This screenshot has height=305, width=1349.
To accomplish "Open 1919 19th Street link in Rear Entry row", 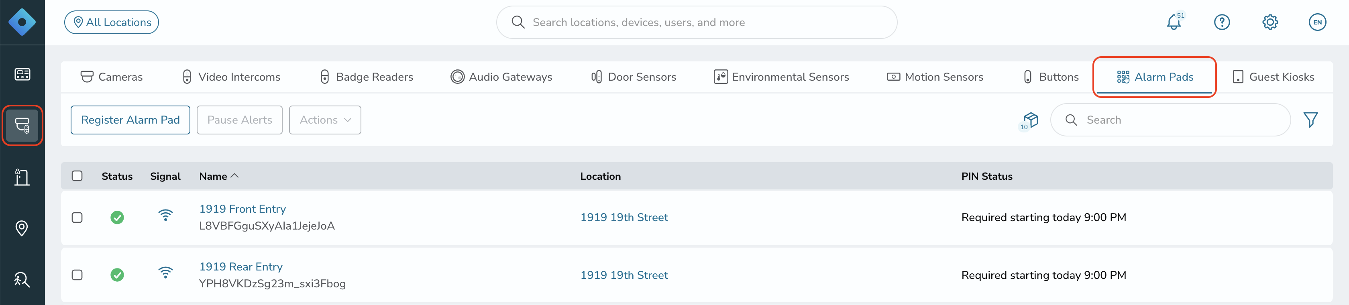I will (624, 275).
